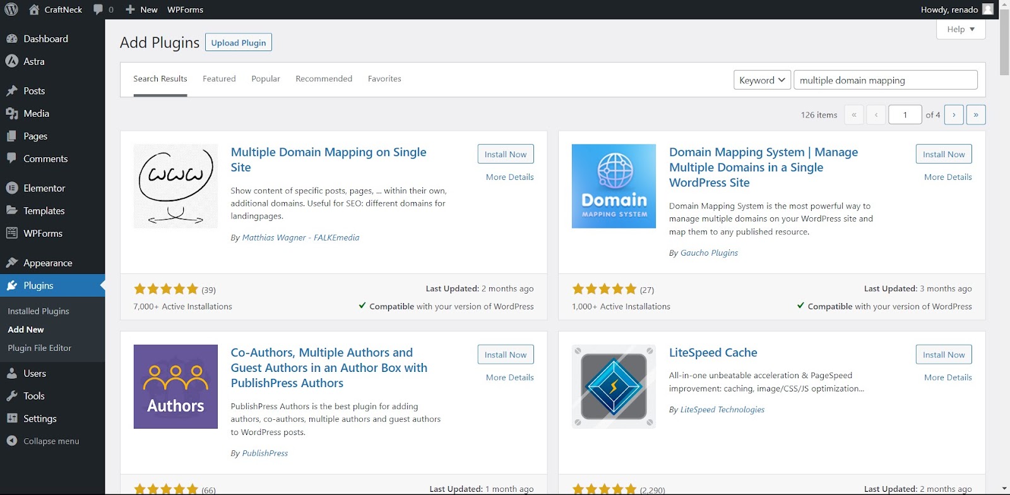Switch to the Featured tab
The width and height of the screenshot is (1010, 495).
(219, 79)
